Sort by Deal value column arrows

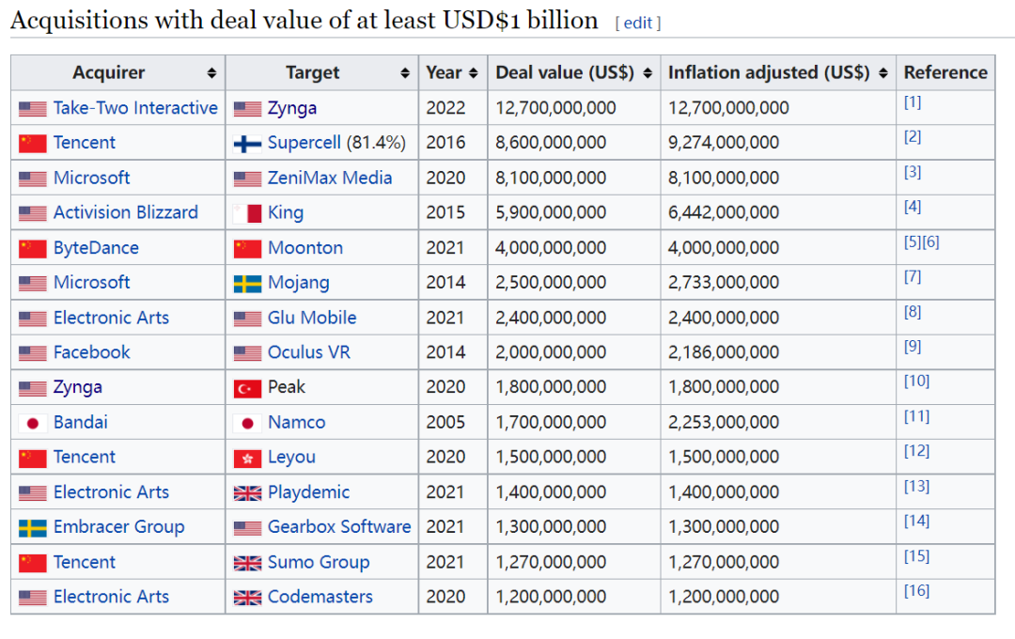(648, 73)
